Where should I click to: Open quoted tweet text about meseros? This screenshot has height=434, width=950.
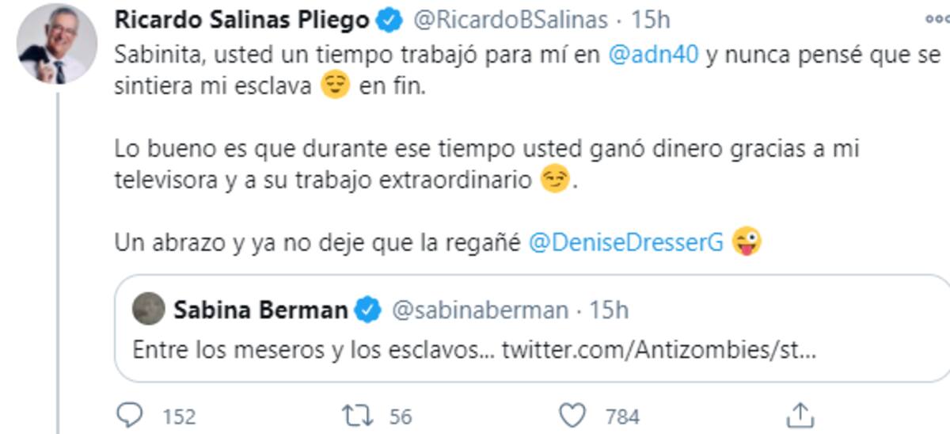(473, 350)
